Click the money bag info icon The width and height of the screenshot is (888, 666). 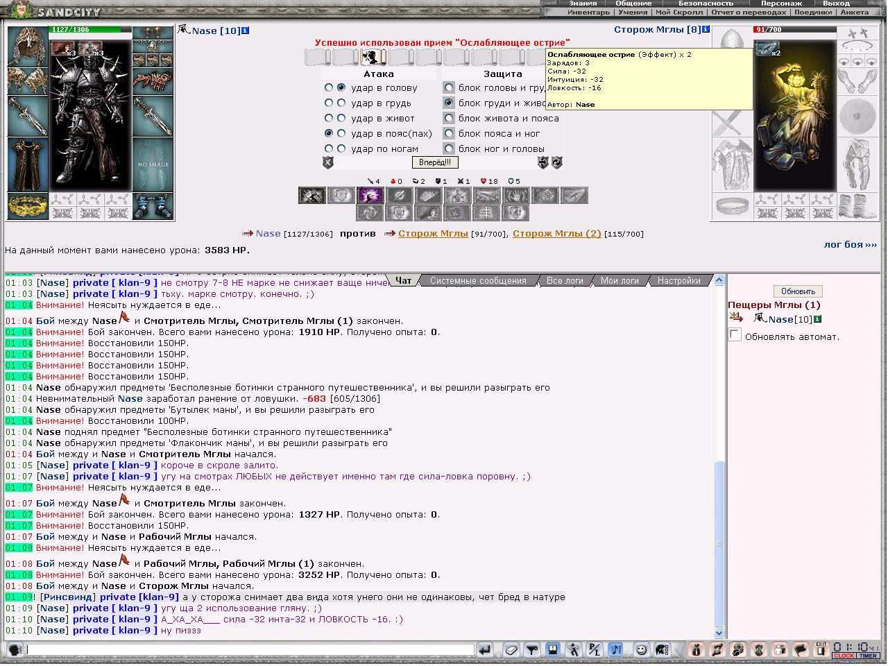coord(697,650)
